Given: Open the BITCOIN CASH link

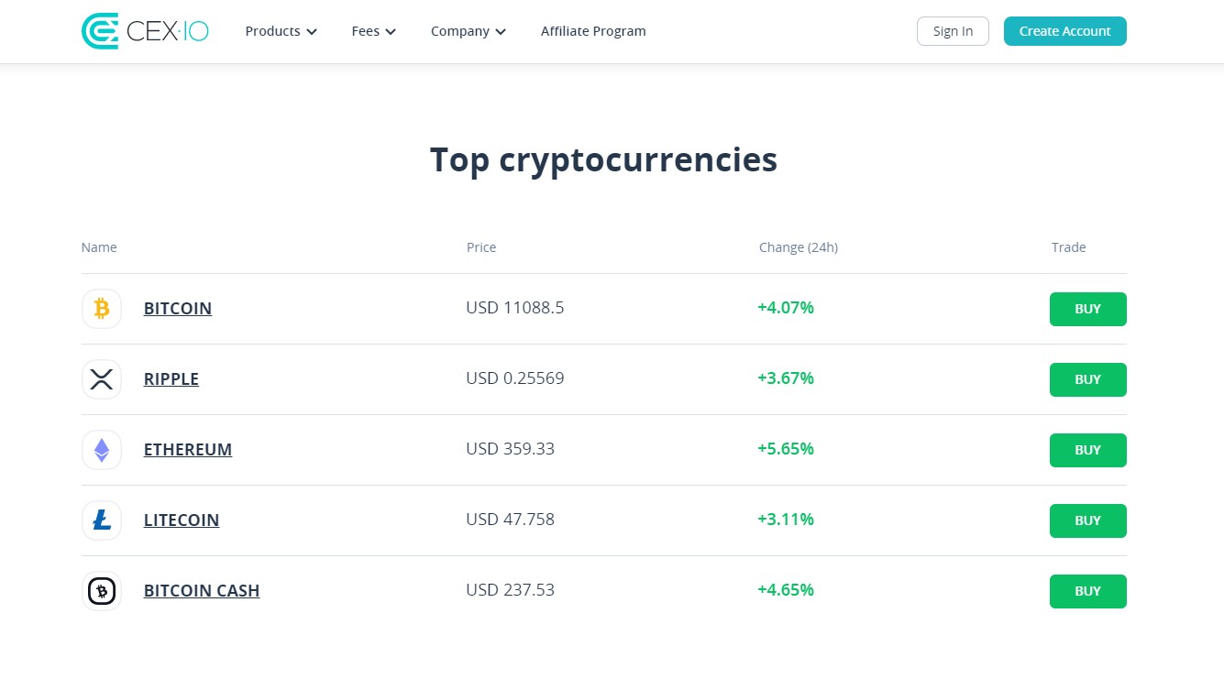Looking at the screenshot, I should pos(202,591).
